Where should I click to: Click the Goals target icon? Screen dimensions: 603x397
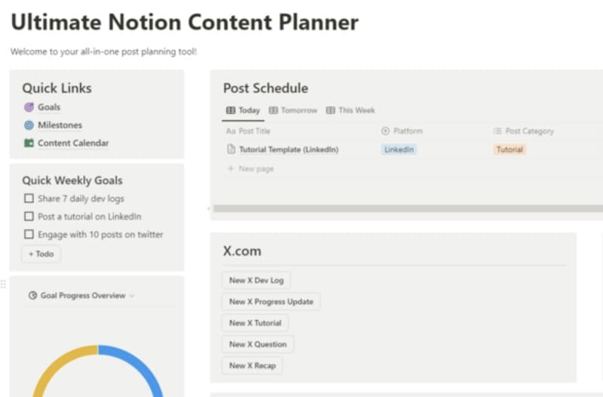pyautogui.click(x=29, y=107)
